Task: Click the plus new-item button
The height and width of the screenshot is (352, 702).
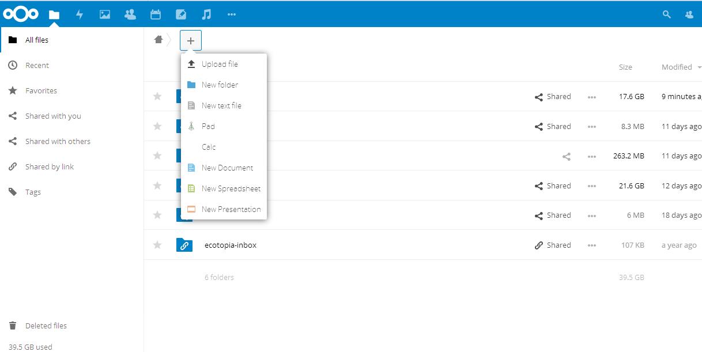Action: tap(191, 40)
